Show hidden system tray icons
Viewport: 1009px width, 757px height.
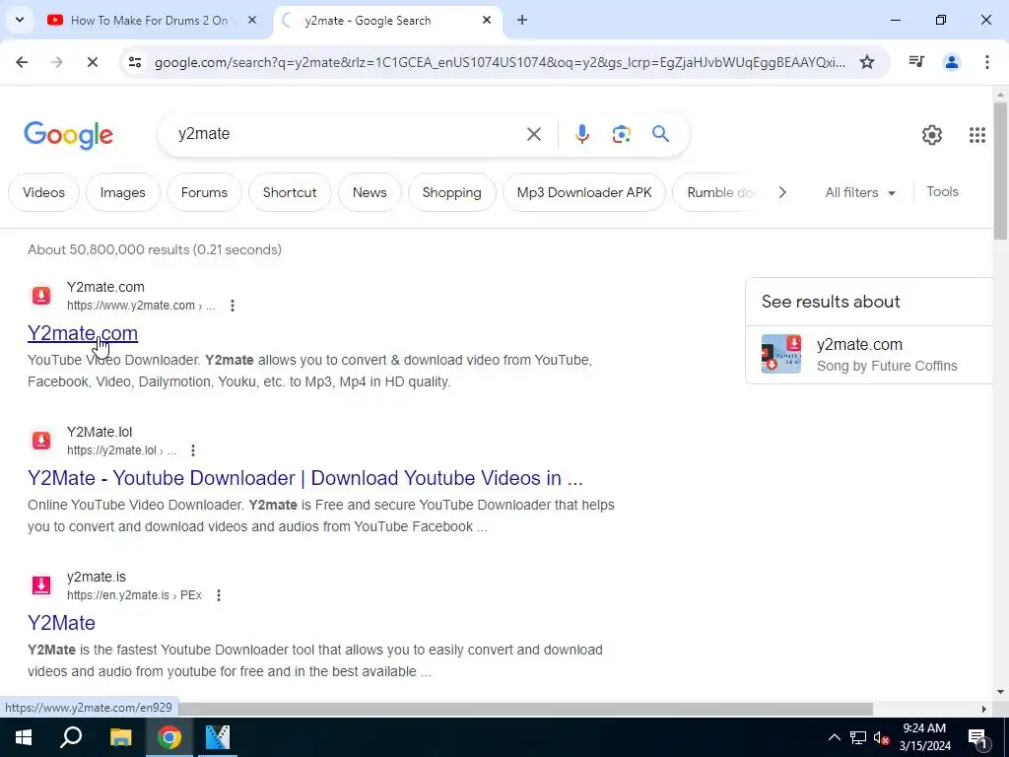pos(834,737)
